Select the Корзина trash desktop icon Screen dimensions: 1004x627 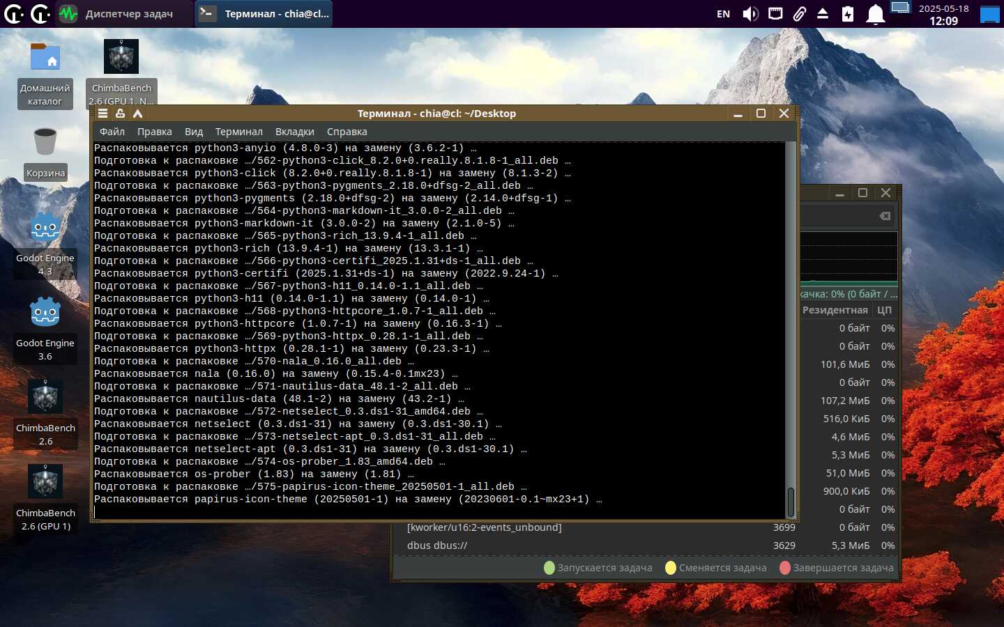(x=45, y=153)
